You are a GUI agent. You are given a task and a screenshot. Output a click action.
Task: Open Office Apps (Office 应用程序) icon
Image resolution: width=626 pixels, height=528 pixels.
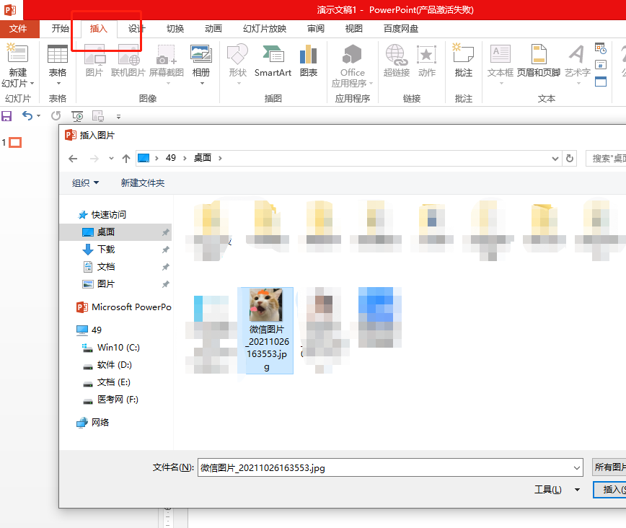click(352, 54)
